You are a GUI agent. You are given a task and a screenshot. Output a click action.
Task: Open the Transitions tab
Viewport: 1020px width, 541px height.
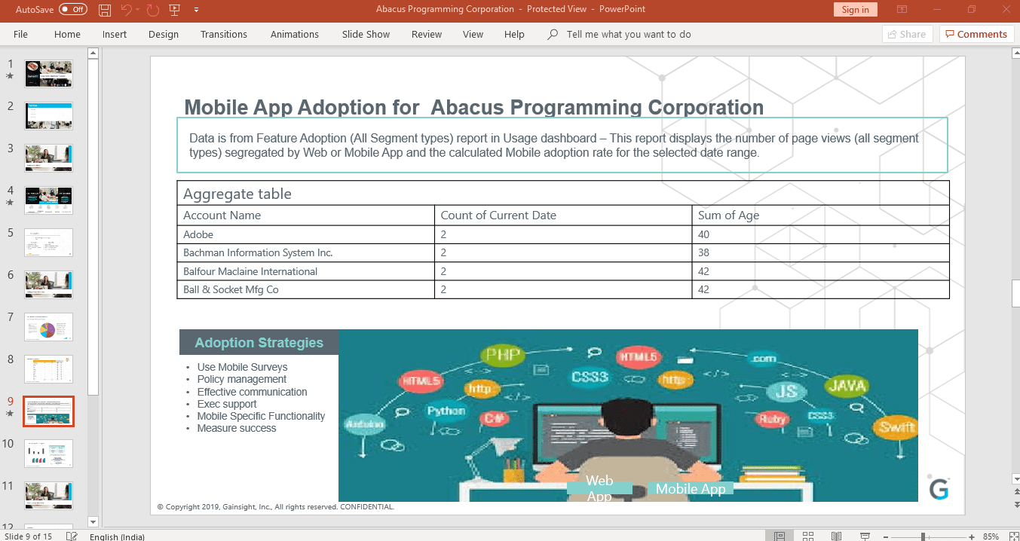pos(223,34)
